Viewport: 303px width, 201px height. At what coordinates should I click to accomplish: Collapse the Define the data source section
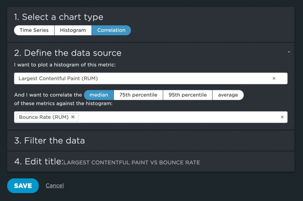289,52
